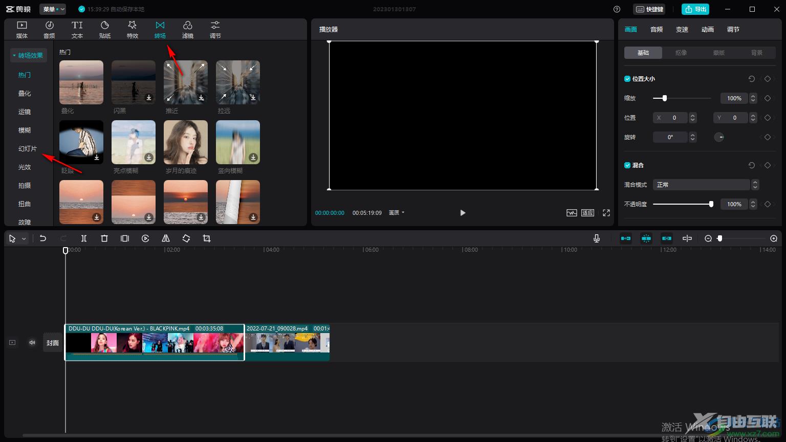Adjust the X position stepper

coord(693,118)
